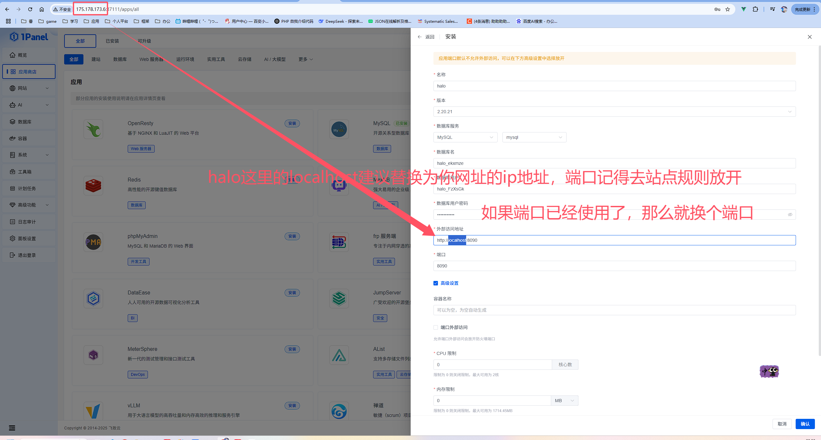The width and height of the screenshot is (821, 440).
Task: Toggle database password visibility eye icon
Action: click(x=790, y=215)
